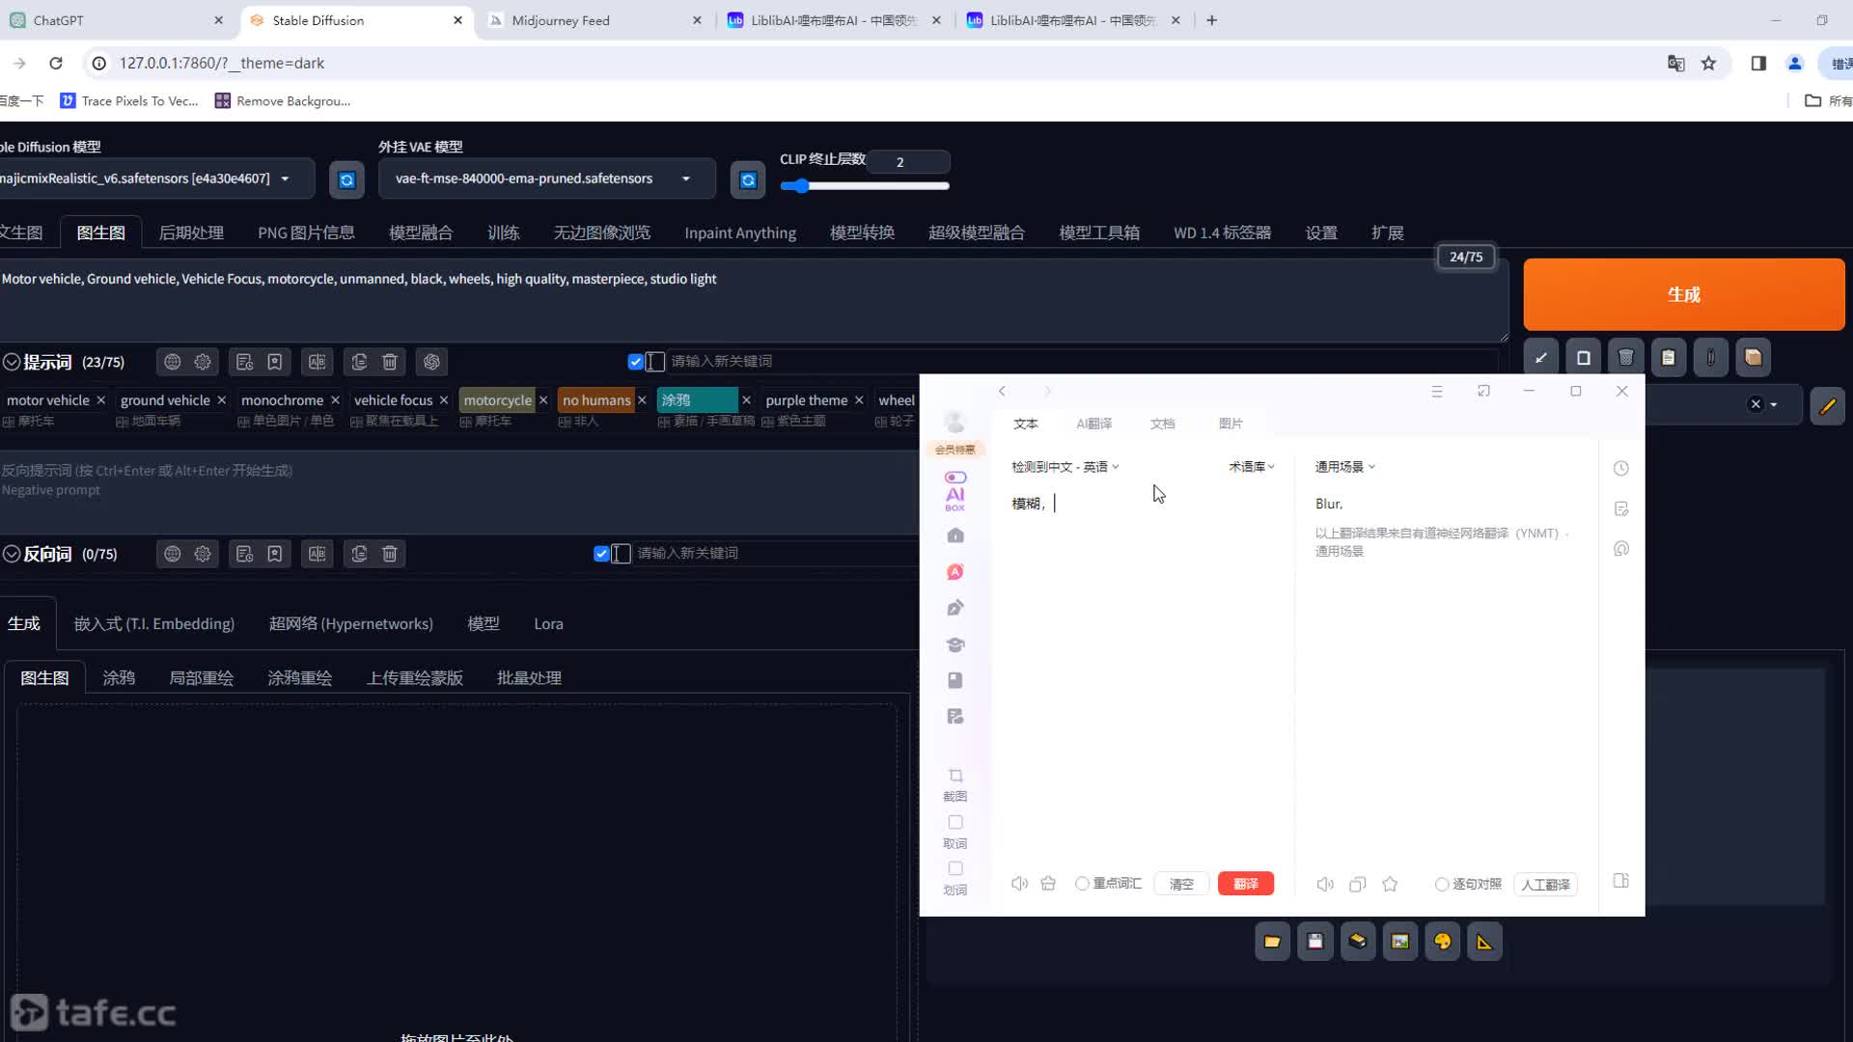Click the prompt history icon in 提示词 toolbar

pyautogui.click(x=244, y=362)
